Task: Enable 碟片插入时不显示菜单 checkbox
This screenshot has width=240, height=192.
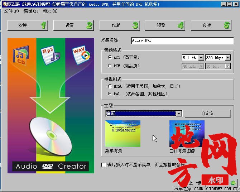Action: (104, 165)
